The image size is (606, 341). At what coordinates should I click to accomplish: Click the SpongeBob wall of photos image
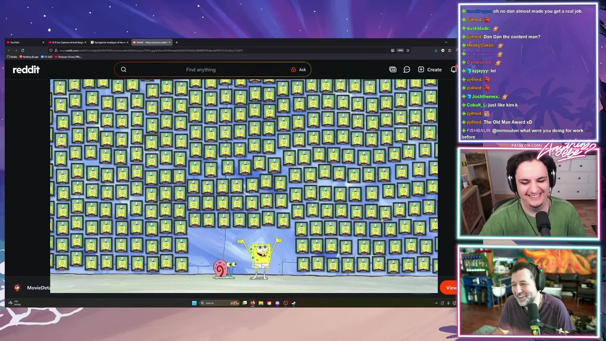coord(244,186)
